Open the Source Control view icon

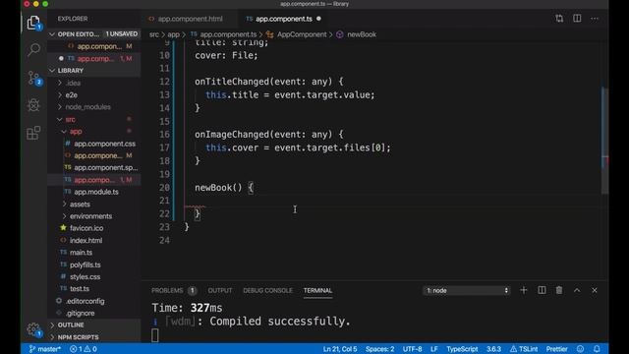point(33,78)
